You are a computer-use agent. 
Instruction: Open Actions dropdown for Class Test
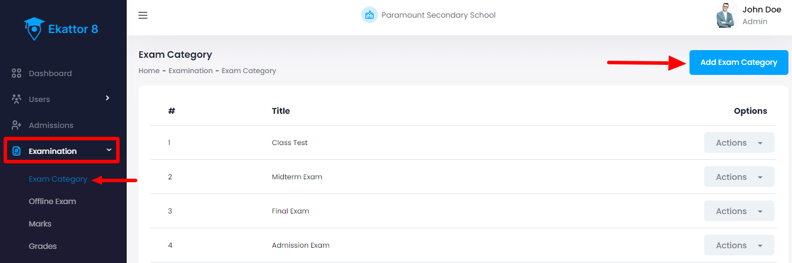738,143
